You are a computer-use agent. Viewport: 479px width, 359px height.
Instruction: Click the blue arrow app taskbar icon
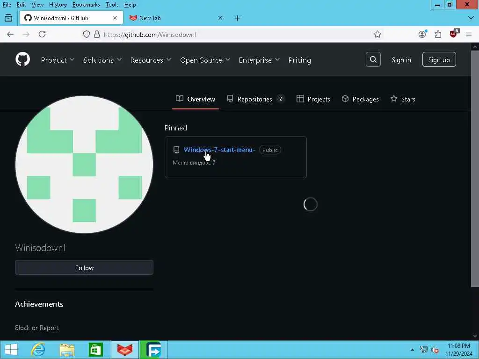(153, 350)
